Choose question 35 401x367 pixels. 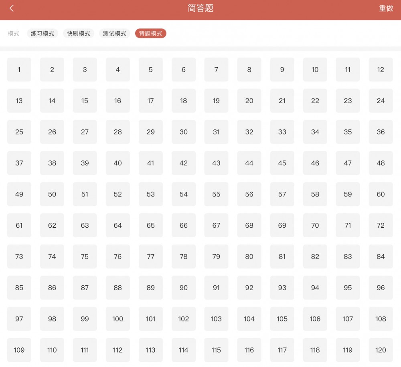click(x=348, y=132)
